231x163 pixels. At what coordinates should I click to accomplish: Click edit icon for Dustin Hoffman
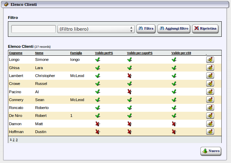[210, 132]
